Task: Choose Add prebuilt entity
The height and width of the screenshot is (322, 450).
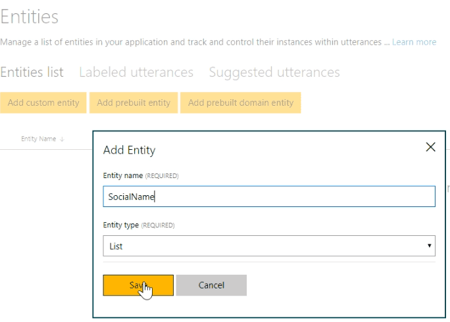Action: tap(134, 103)
